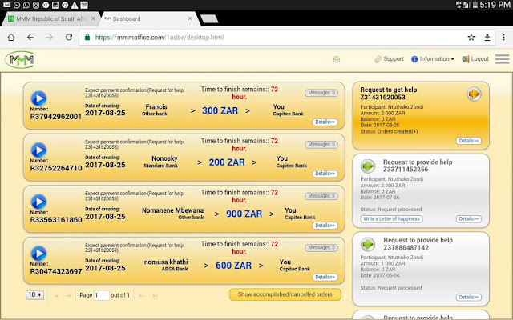Show accomplished/cancelled orders

click(x=285, y=294)
